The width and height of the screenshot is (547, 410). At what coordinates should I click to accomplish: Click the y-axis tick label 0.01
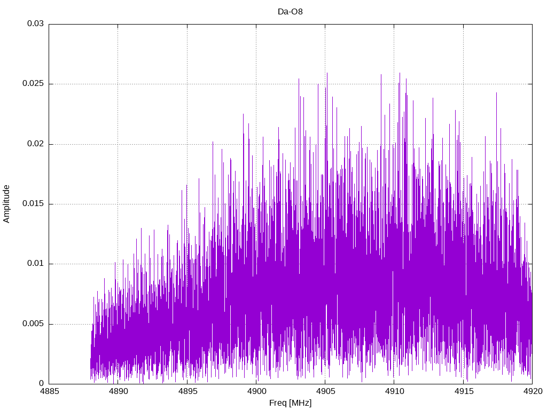tap(36, 264)
